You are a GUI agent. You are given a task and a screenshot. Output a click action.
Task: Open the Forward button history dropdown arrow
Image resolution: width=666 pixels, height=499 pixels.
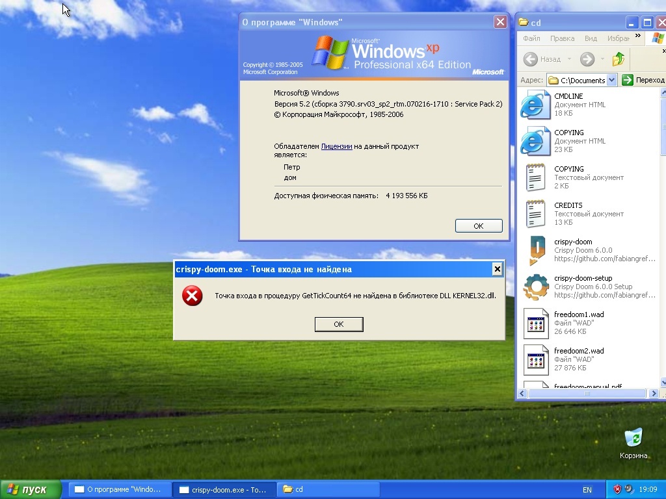pyautogui.click(x=602, y=59)
